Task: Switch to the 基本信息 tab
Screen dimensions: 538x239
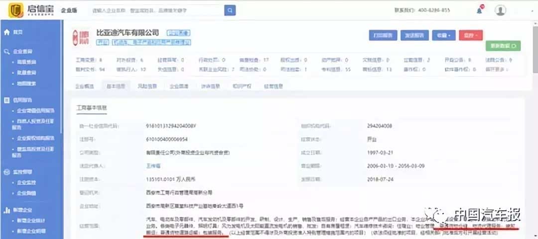Action: [116, 86]
